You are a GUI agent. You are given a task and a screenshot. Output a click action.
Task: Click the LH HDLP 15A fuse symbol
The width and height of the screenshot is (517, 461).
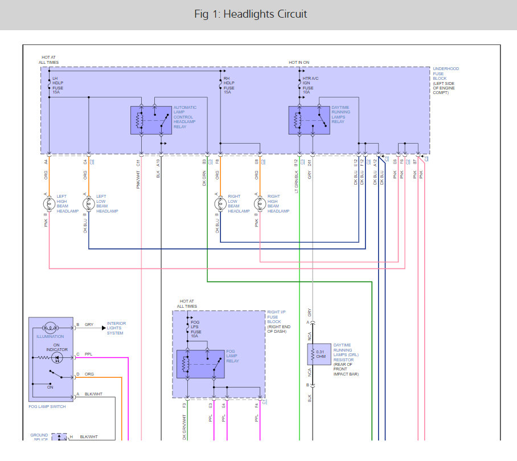tap(49, 85)
